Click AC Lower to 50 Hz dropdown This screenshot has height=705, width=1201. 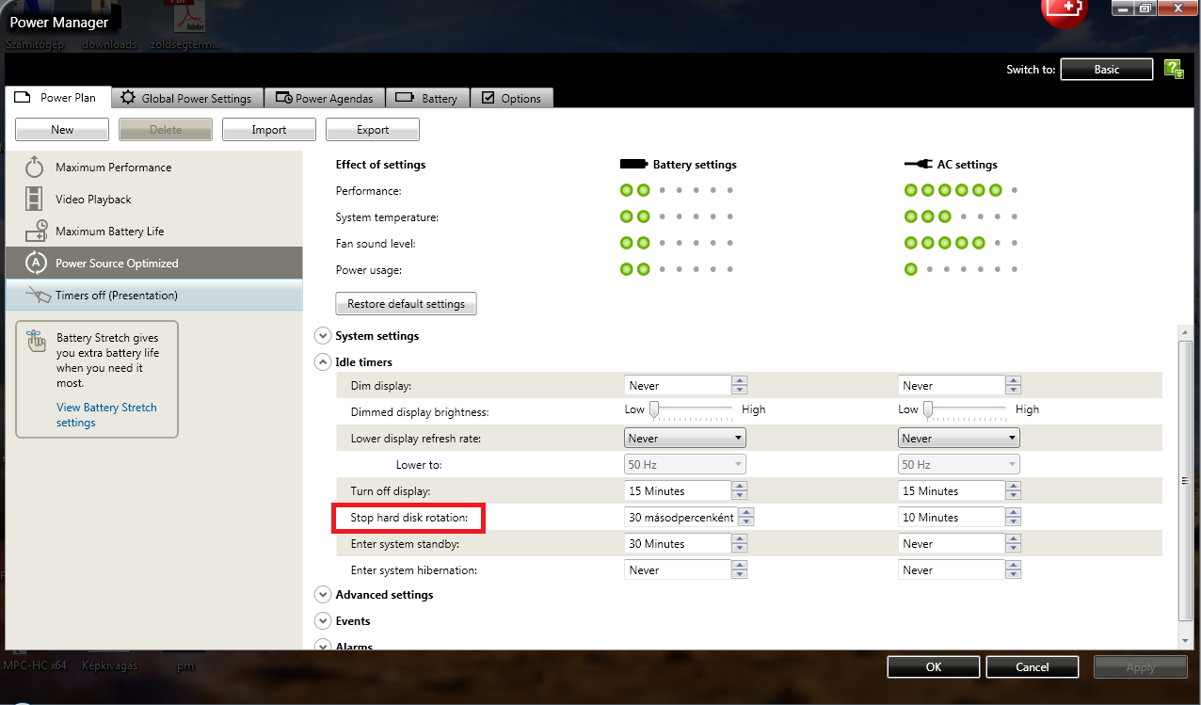pos(959,465)
